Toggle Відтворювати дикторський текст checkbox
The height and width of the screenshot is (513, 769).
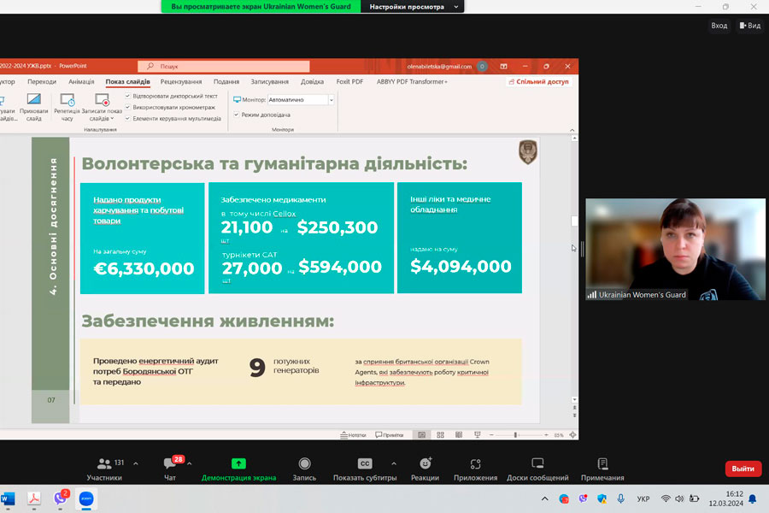pos(128,96)
